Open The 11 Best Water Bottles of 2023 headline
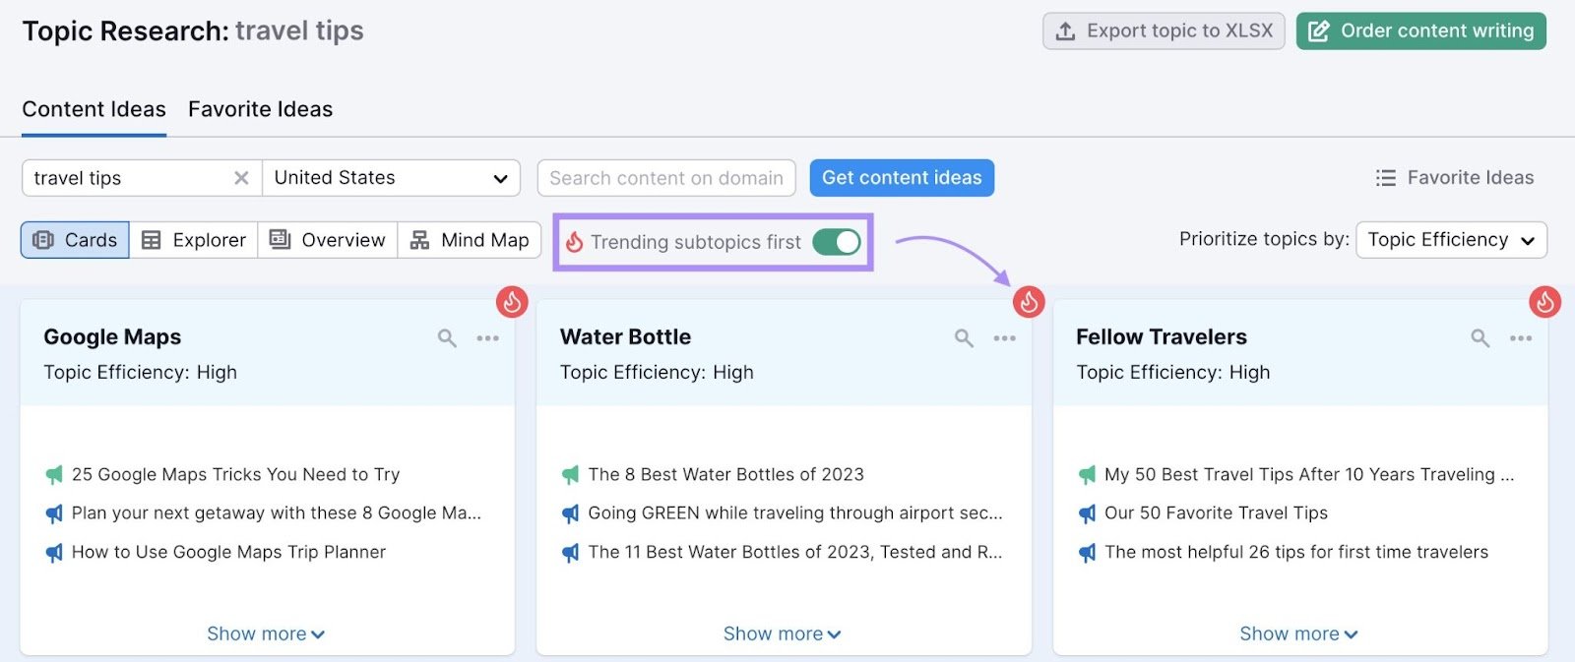Image resolution: width=1575 pixels, height=662 pixels. coord(795,553)
